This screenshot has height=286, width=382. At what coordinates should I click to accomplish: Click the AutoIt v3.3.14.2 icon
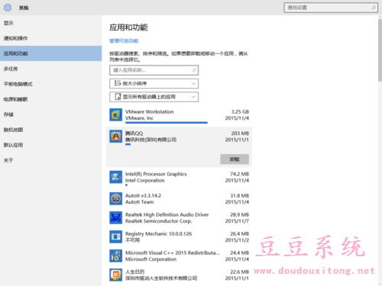click(x=116, y=198)
